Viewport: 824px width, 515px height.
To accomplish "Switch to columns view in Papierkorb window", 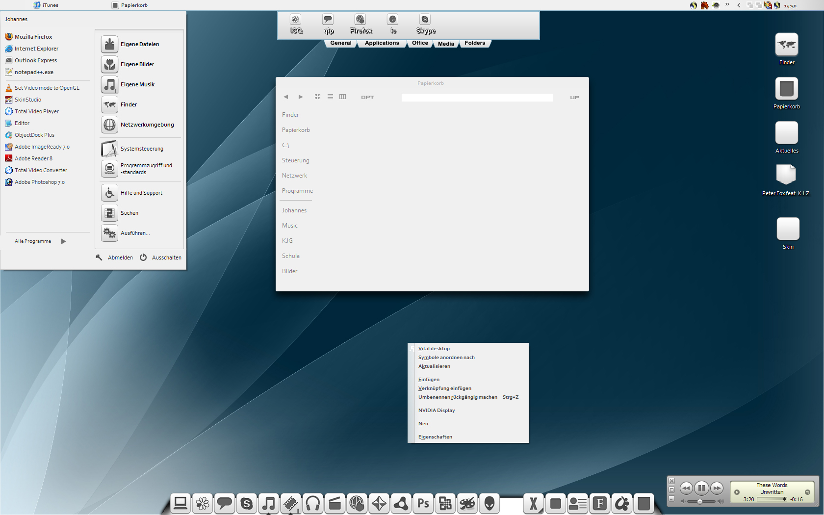I will pos(342,97).
